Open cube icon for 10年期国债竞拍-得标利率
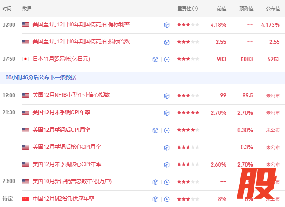This screenshot has height=207, width=285. point(167,25)
